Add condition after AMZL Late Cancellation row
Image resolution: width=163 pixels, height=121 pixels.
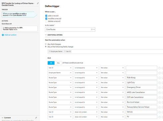[159, 92]
